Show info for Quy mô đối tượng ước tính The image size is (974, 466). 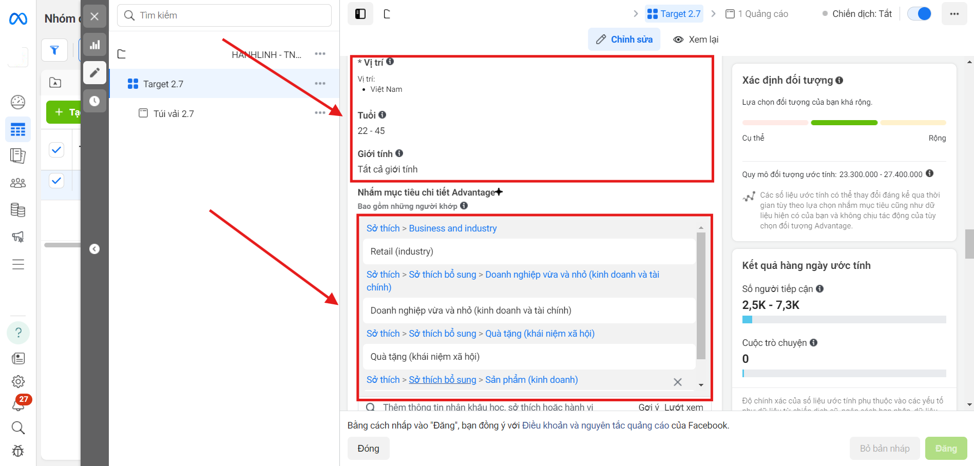click(x=929, y=173)
